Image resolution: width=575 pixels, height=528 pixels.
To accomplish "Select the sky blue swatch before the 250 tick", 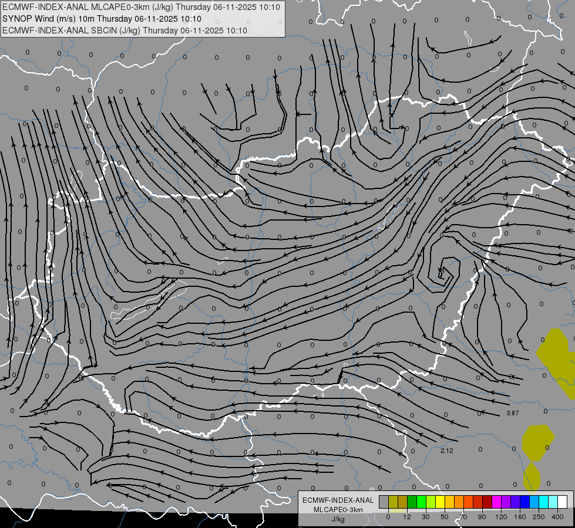I will [x=534, y=502].
